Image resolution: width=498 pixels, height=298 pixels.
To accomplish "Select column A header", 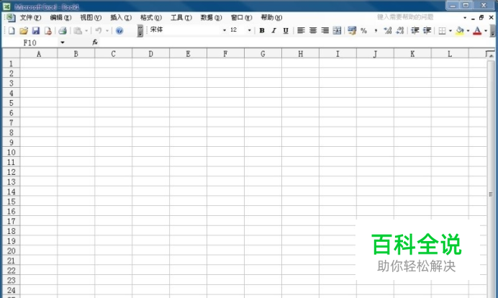I will tap(39, 54).
